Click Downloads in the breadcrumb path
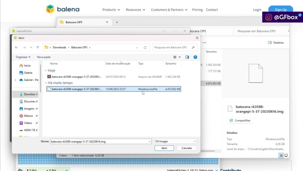The width and height of the screenshot is (303, 171). coord(59,47)
